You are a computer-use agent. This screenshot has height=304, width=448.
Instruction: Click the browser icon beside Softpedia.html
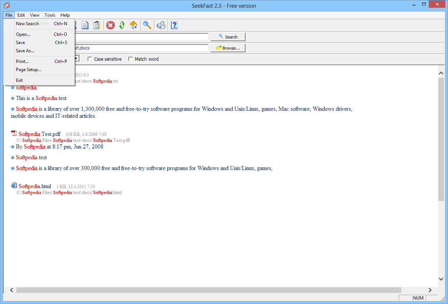point(14,186)
